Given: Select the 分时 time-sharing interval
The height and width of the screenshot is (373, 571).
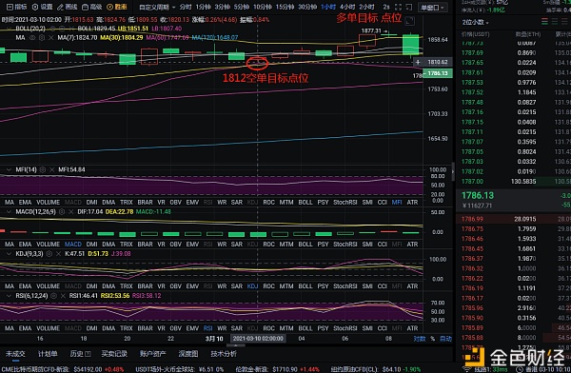Looking at the screenshot, I should (186, 7).
